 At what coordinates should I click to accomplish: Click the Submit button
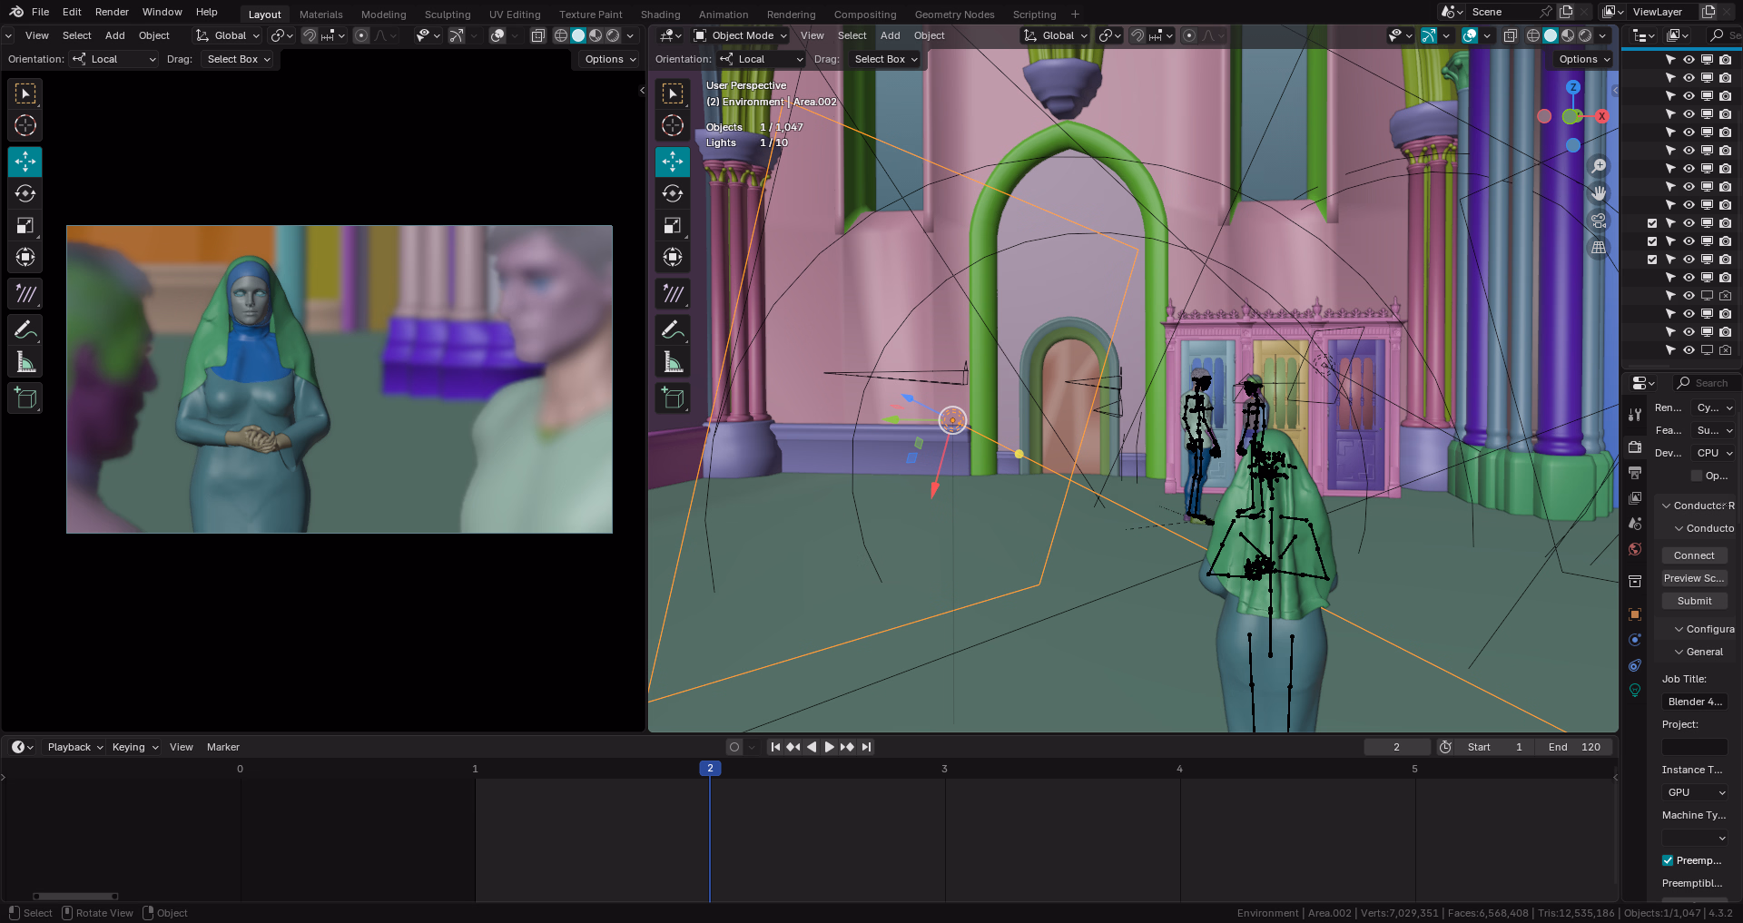tap(1694, 601)
